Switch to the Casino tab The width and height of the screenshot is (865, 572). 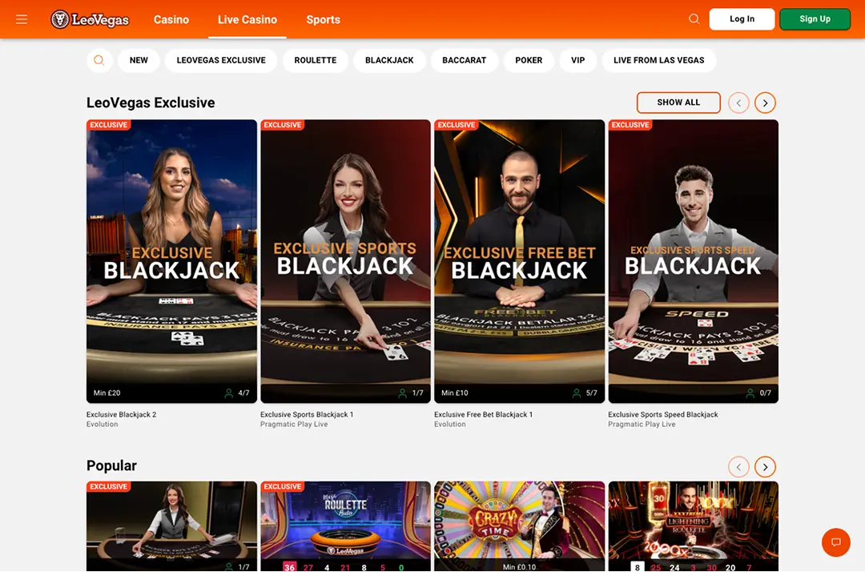coord(171,19)
